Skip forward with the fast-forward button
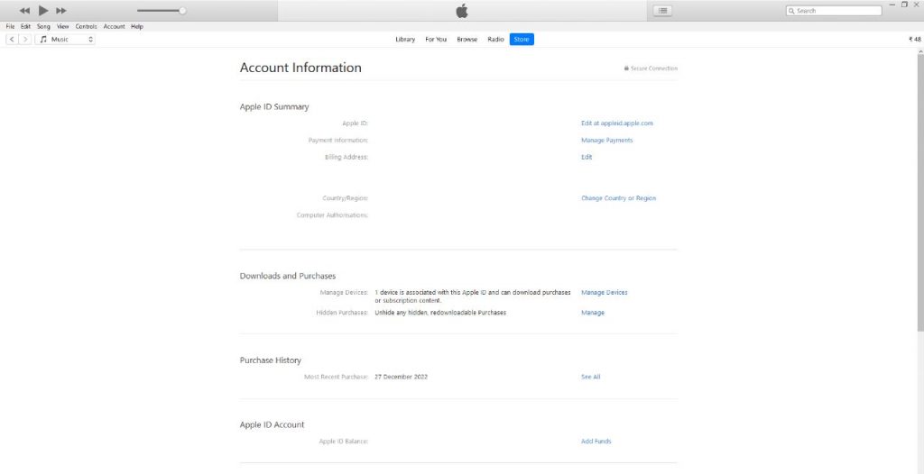This screenshot has width=924, height=474. point(61,11)
